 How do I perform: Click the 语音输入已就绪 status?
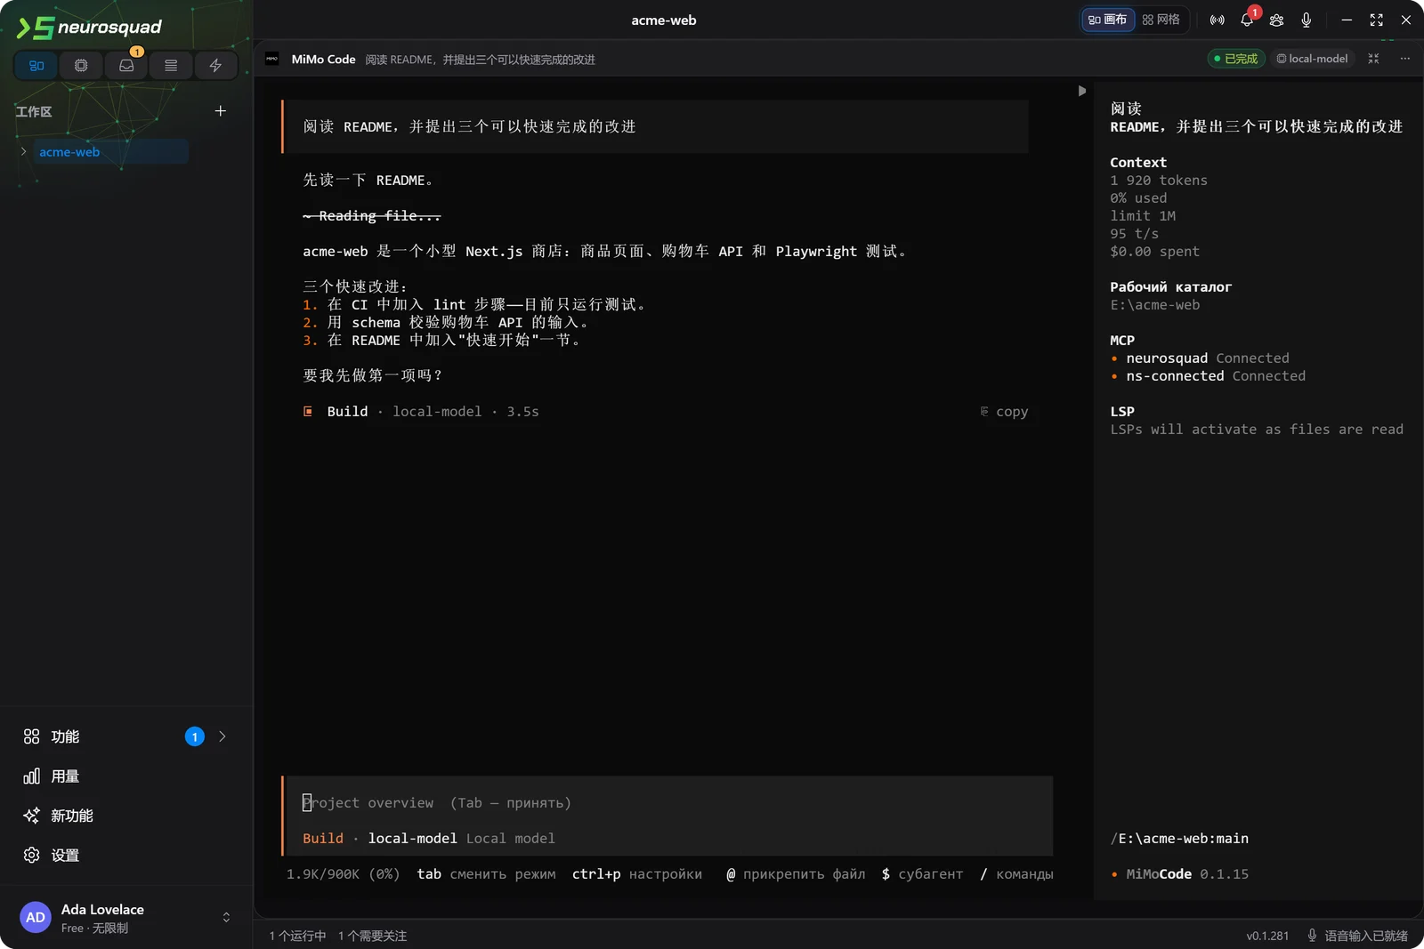[1357, 936]
